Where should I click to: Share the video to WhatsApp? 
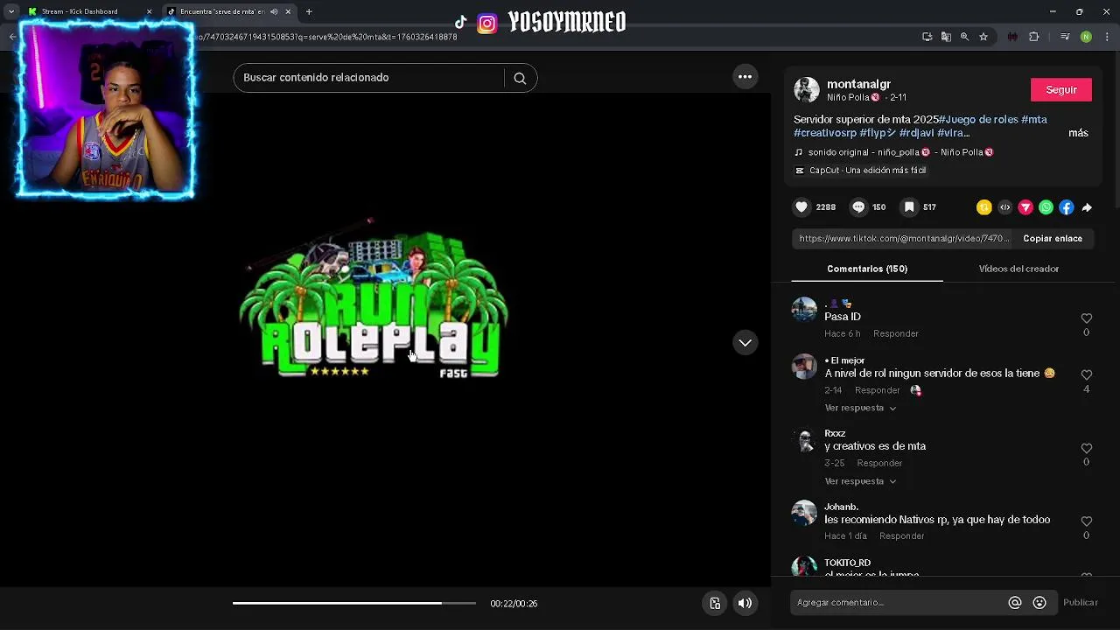click(1046, 207)
